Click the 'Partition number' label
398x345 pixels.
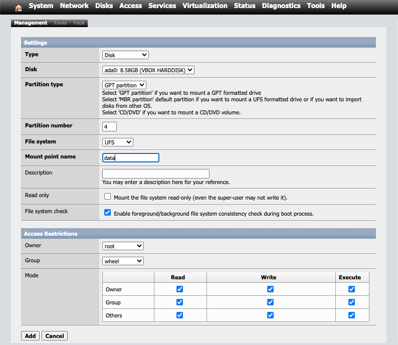(49, 125)
